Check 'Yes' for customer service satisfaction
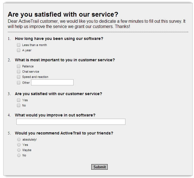This screenshot has width=194, height=178. tap(19, 100)
